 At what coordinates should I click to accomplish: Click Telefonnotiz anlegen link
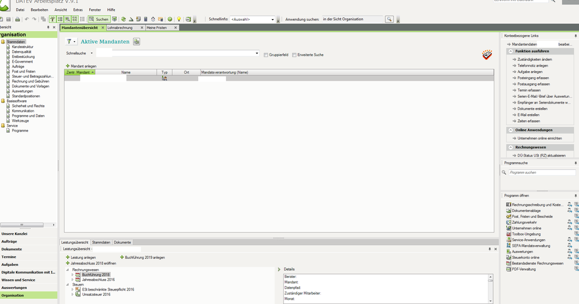pos(533,65)
